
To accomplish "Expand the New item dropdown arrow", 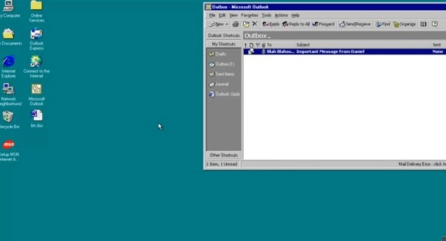I will point(227,24).
